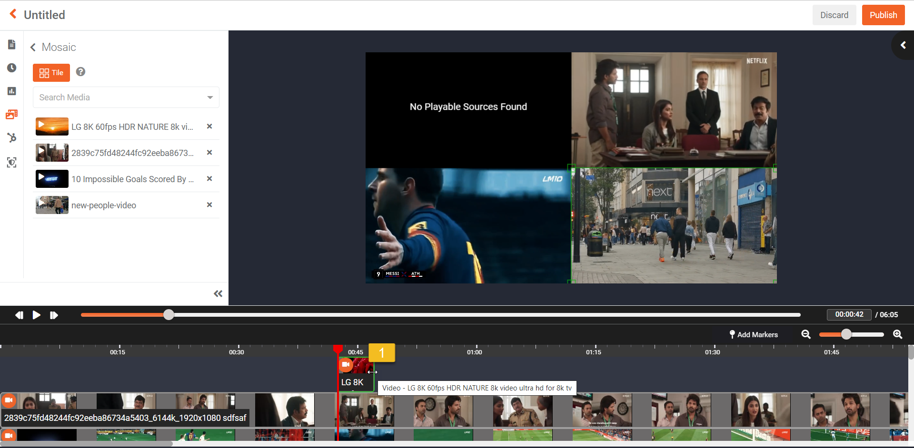The width and height of the screenshot is (914, 448).
Task: Click the timeline zoom in magnifier
Action: pyautogui.click(x=898, y=334)
